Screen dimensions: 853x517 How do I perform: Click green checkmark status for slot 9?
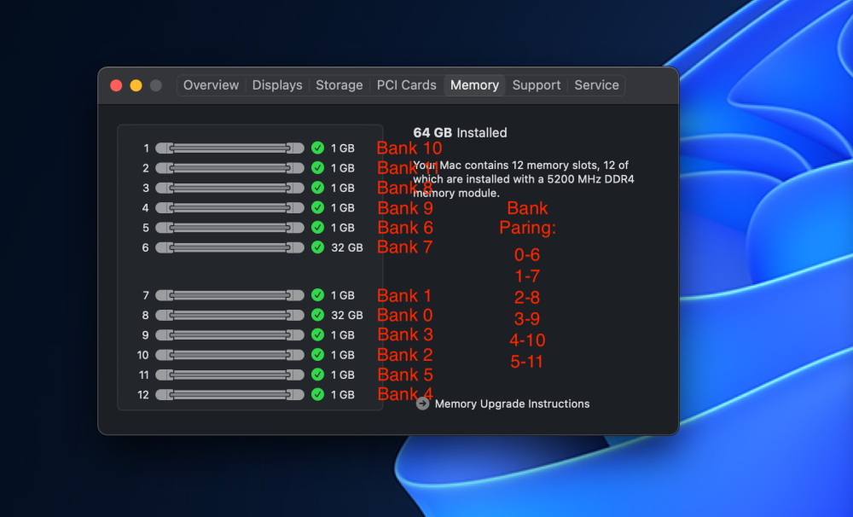point(317,334)
